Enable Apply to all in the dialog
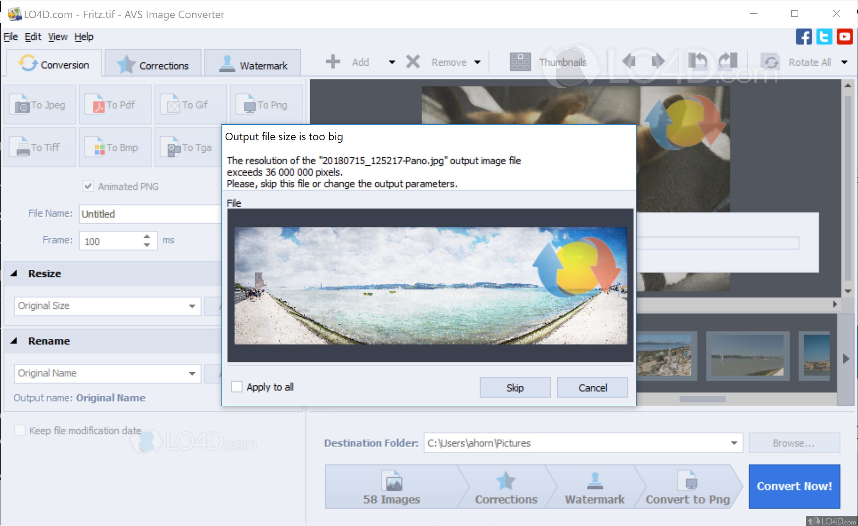The height and width of the screenshot is (526, 858). (x=237, y=387)
